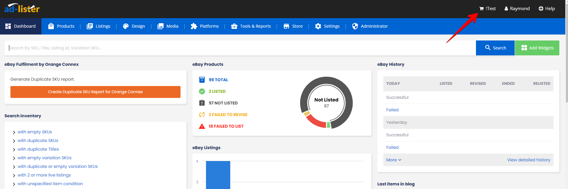Click the Settings gear icon
The height and width of the screenshot is (189, 568).
click(x=318, y=26)
